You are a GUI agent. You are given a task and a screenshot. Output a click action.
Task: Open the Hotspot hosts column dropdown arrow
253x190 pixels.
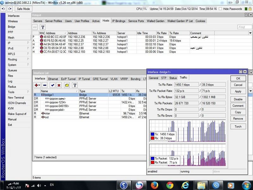250,33
